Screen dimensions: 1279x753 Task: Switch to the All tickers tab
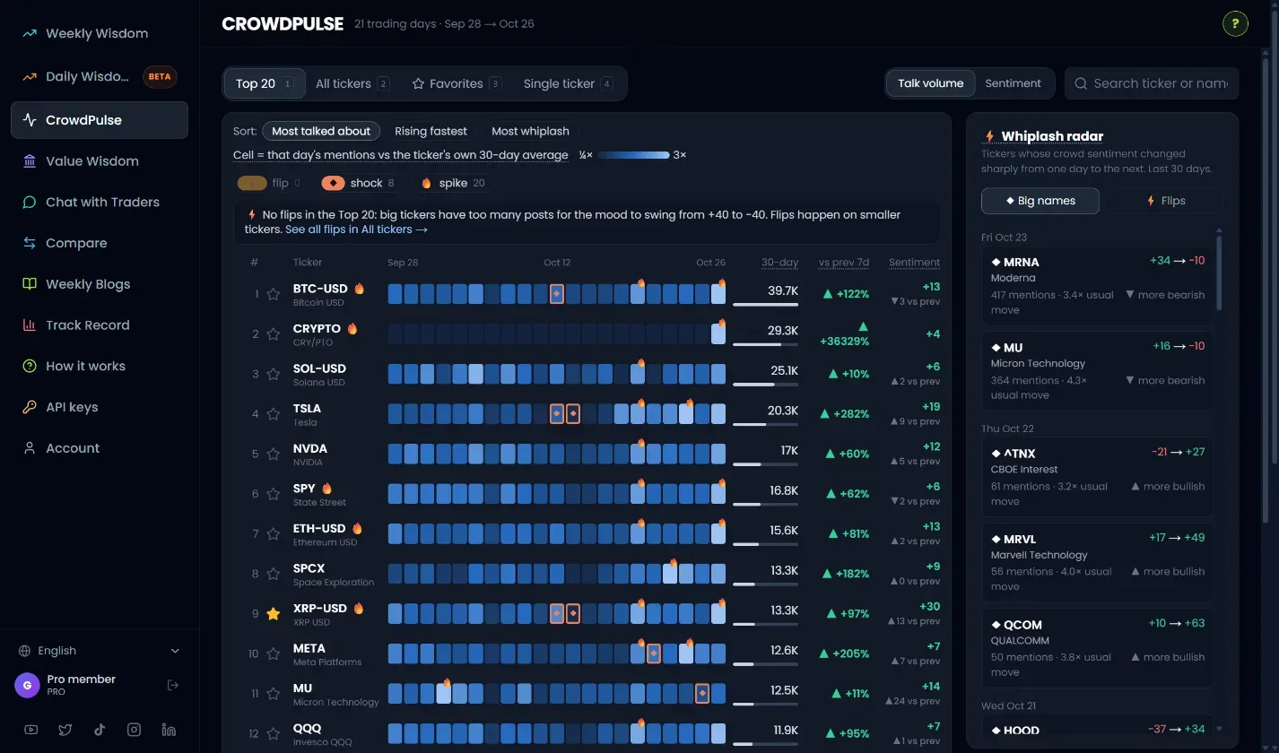coord(352,83)
